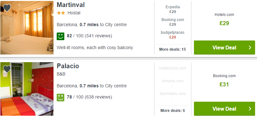257x117 pixels.
Task: Expand More deals: 6 for Palacio
Action: point(173,111)
